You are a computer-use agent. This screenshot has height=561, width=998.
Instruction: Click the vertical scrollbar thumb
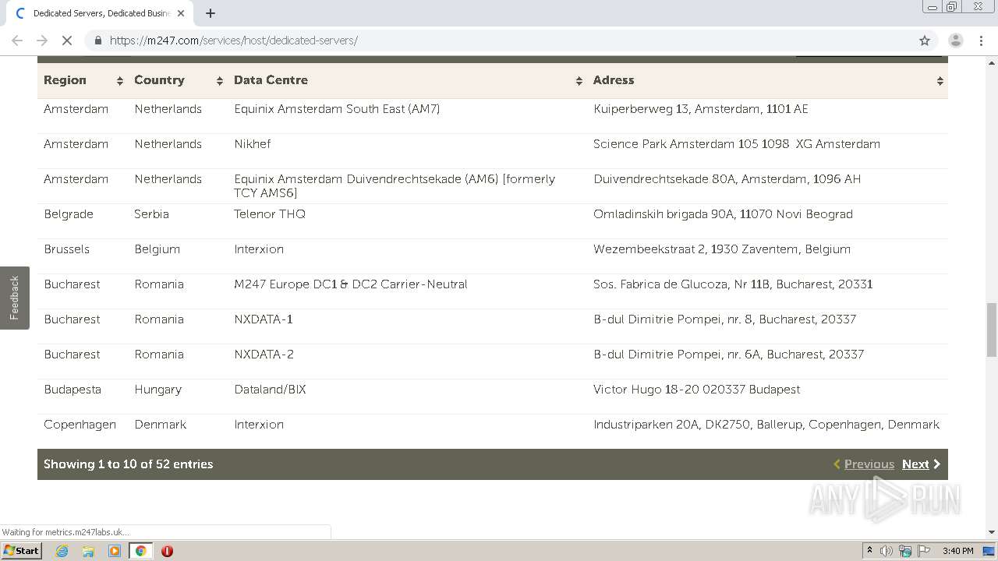992,330
